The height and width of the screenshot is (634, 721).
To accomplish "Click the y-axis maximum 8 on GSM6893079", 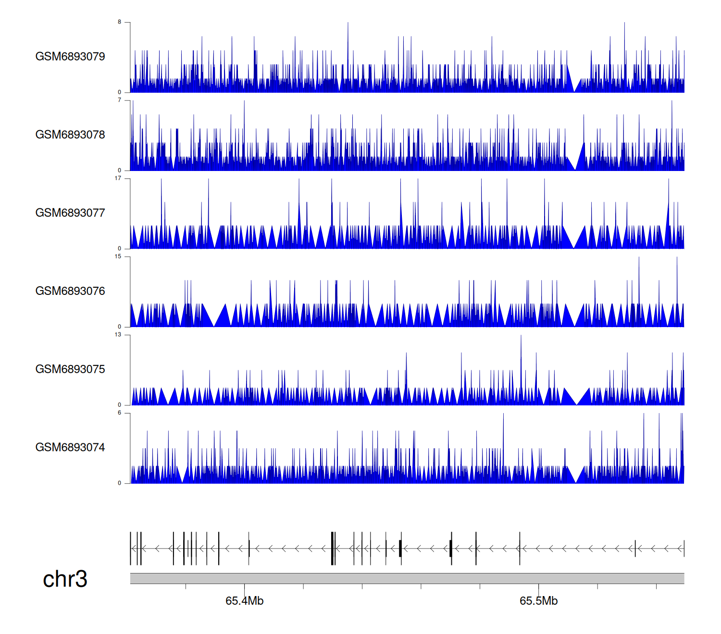I will pos(119,22).
